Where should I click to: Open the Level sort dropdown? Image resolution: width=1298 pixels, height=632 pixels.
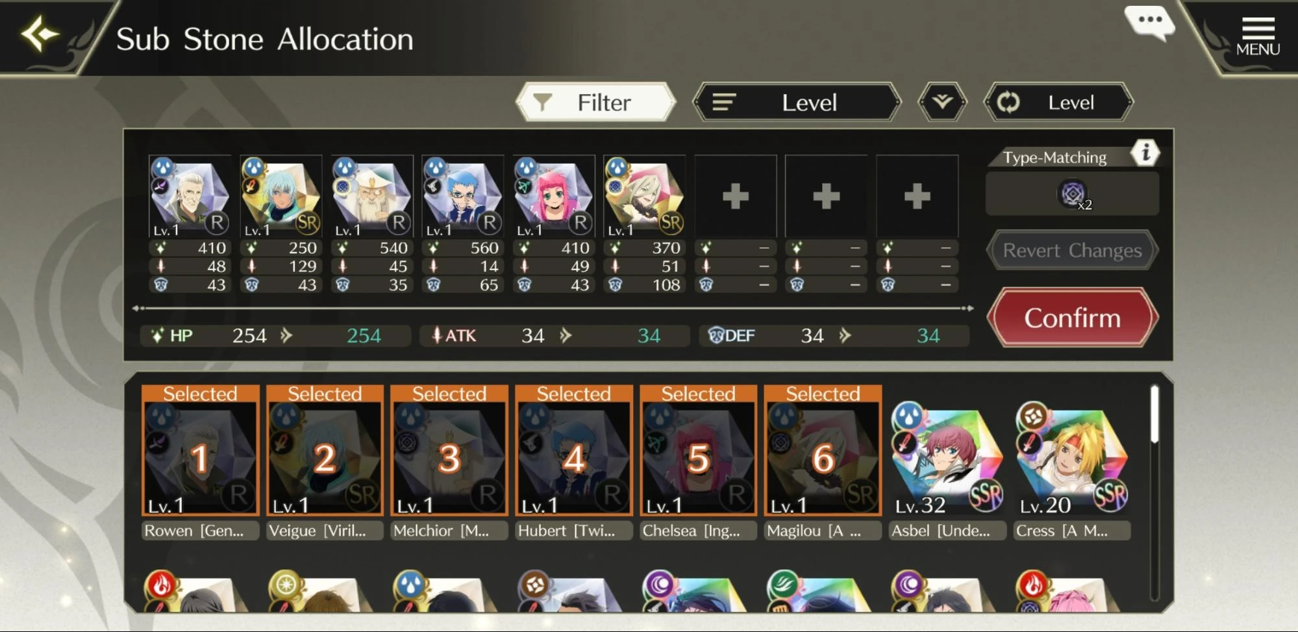(x=797, y=102)
